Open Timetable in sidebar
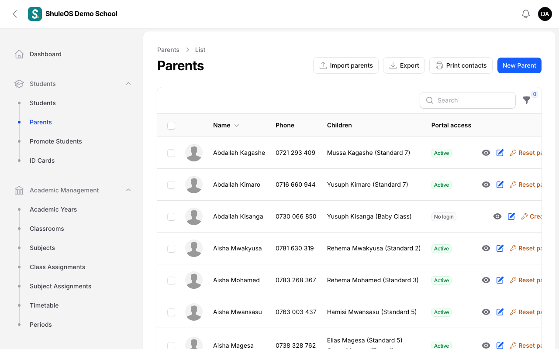 tap(44, 305)
